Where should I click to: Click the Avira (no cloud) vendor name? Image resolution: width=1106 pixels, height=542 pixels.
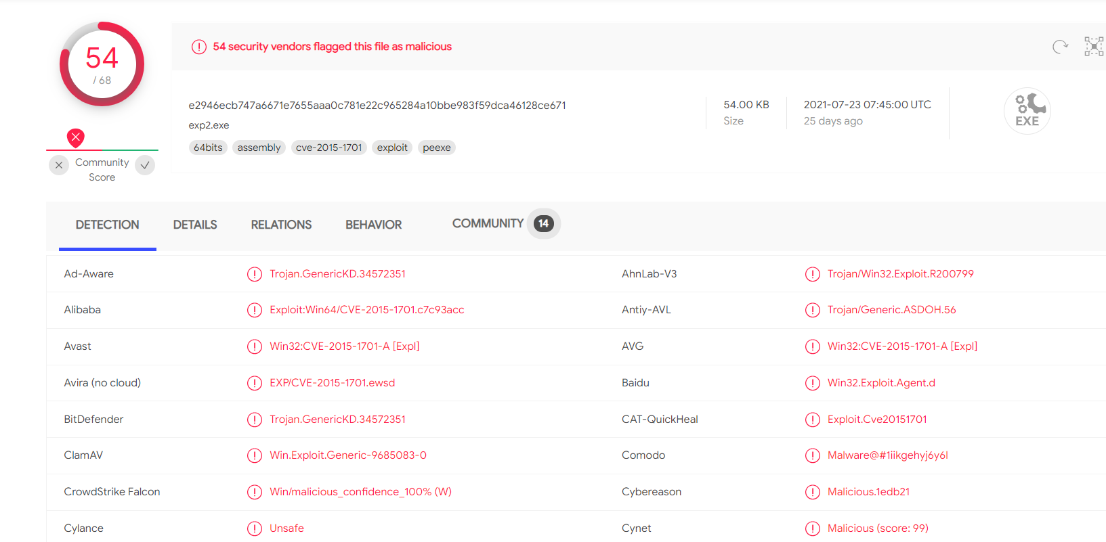coord(102,383)
